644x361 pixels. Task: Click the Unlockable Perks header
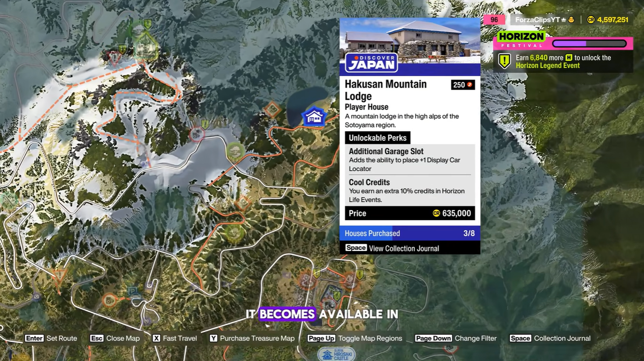click(x=378, y=138)
